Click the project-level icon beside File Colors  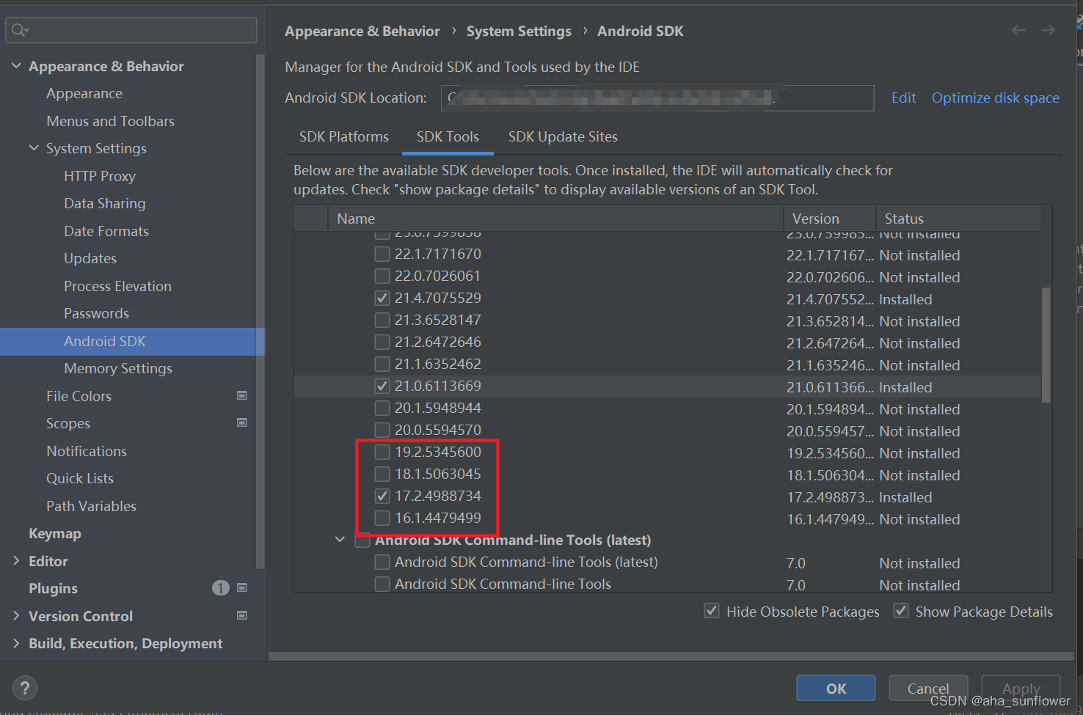pyautogui.click(x=242, y=395)
